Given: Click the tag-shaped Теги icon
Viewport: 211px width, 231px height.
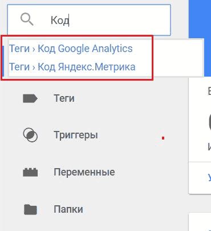Looking at the screenshot, I should pyautogui.click(x=30, y=98).
